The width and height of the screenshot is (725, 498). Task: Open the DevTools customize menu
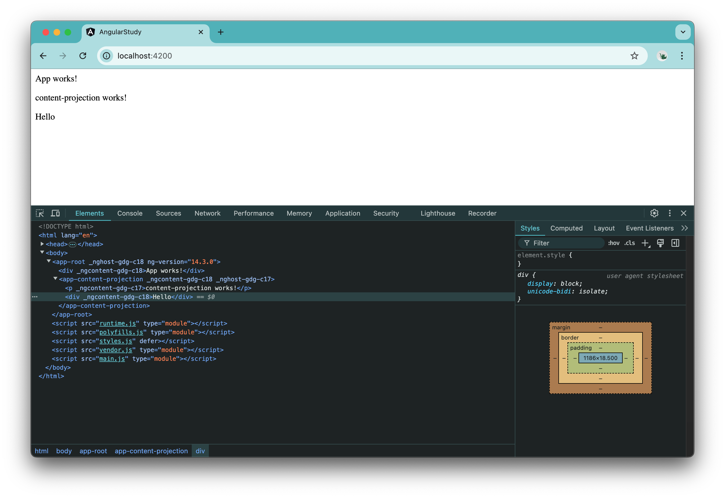[670, 213]
